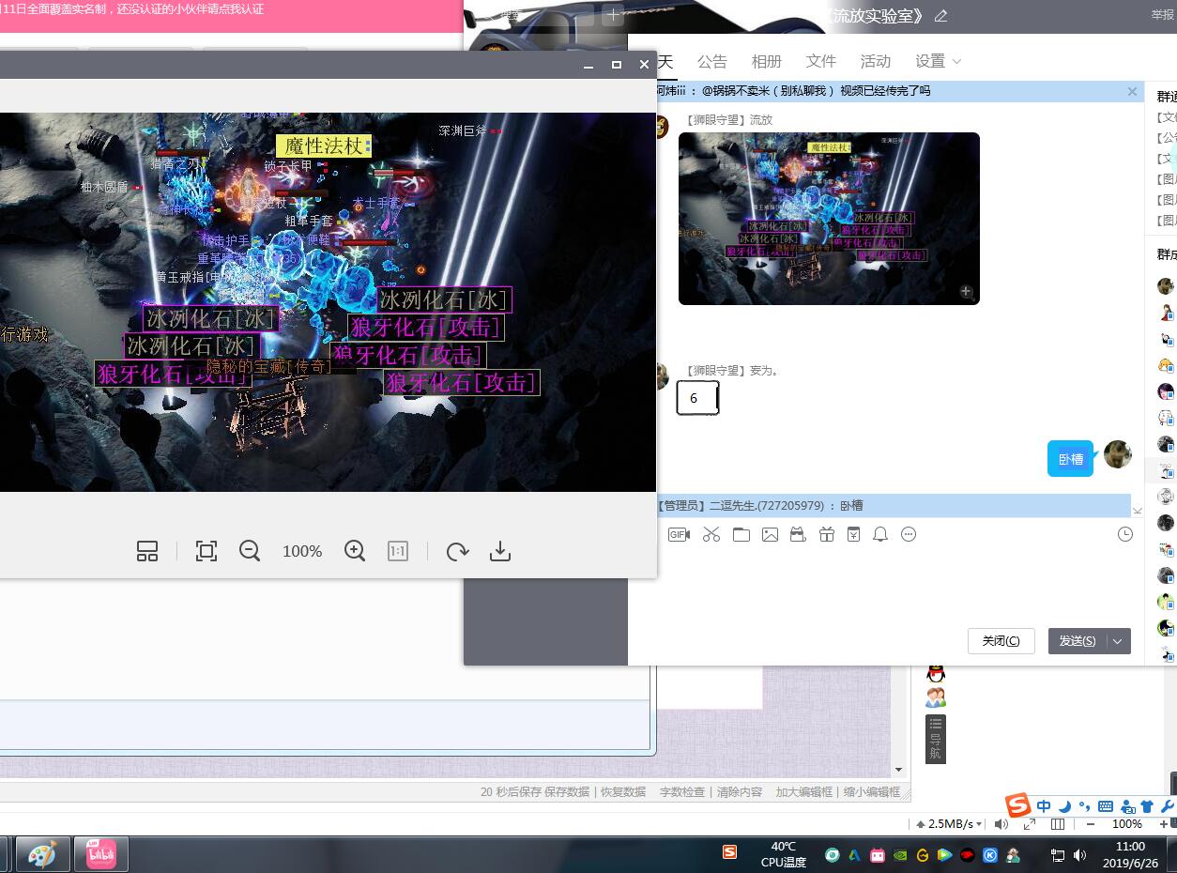Click the bell notification icon in chat toolbar
Screen dimensions: 1177x873
[x=880, y=534]
